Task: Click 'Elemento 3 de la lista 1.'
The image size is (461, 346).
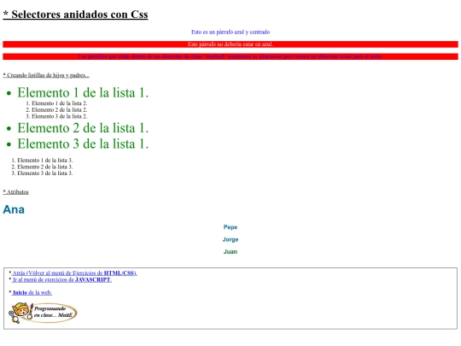Action: point(83,144)
